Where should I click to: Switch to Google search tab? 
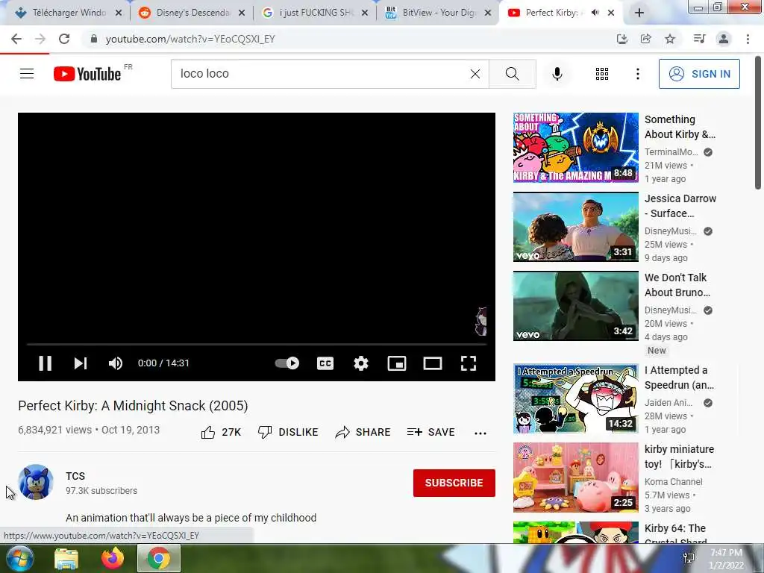314,13
